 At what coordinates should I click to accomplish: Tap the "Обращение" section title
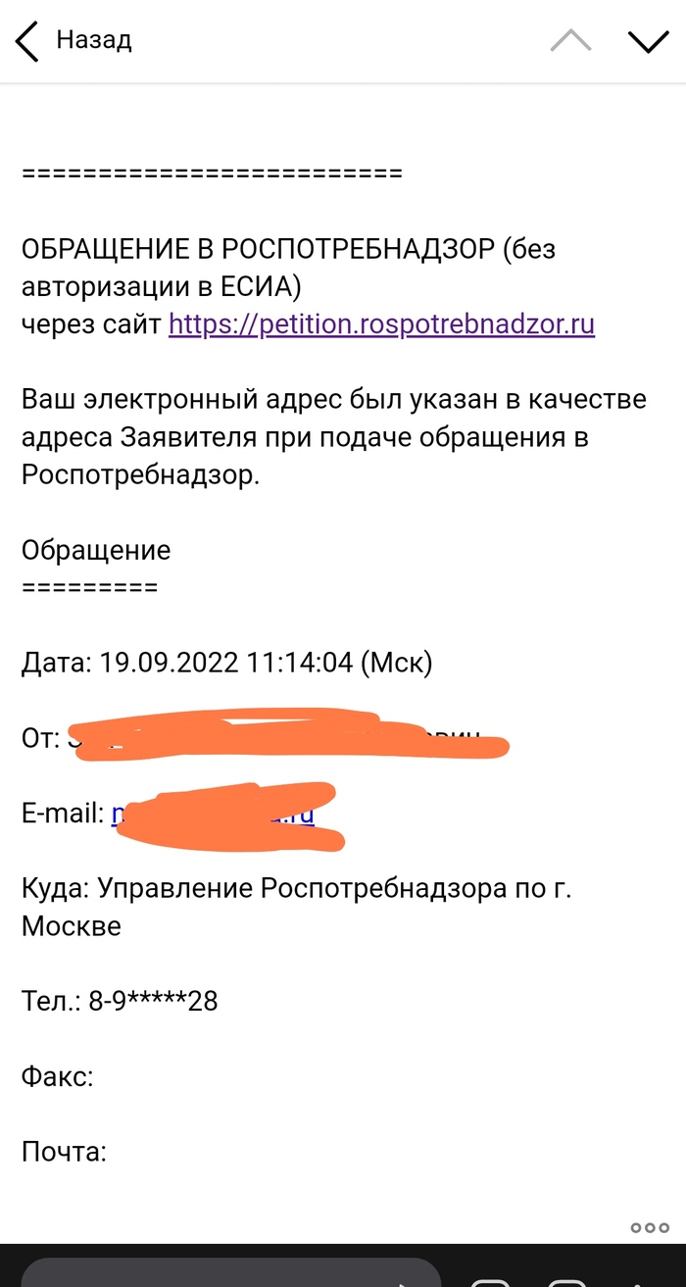click(x=96, y=551)
